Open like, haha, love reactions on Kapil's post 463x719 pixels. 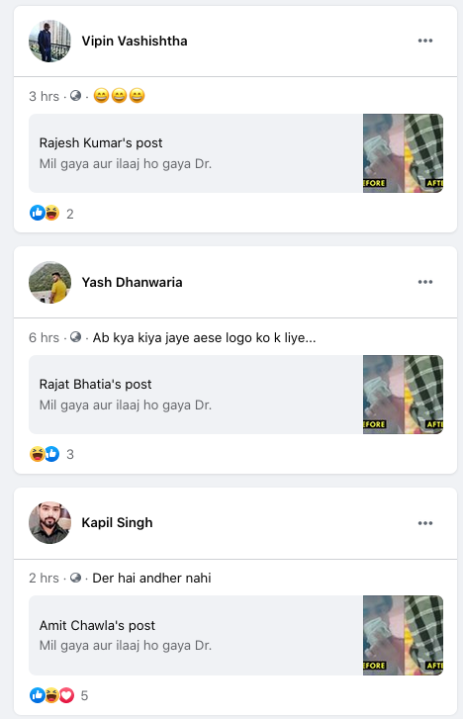pyautogui.click(x=51, y=695)
